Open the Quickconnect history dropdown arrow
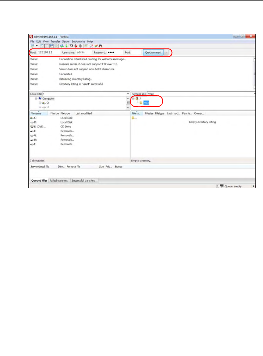Image resolution: width=263 pixels, height=356 pixels. pos(166,52)
